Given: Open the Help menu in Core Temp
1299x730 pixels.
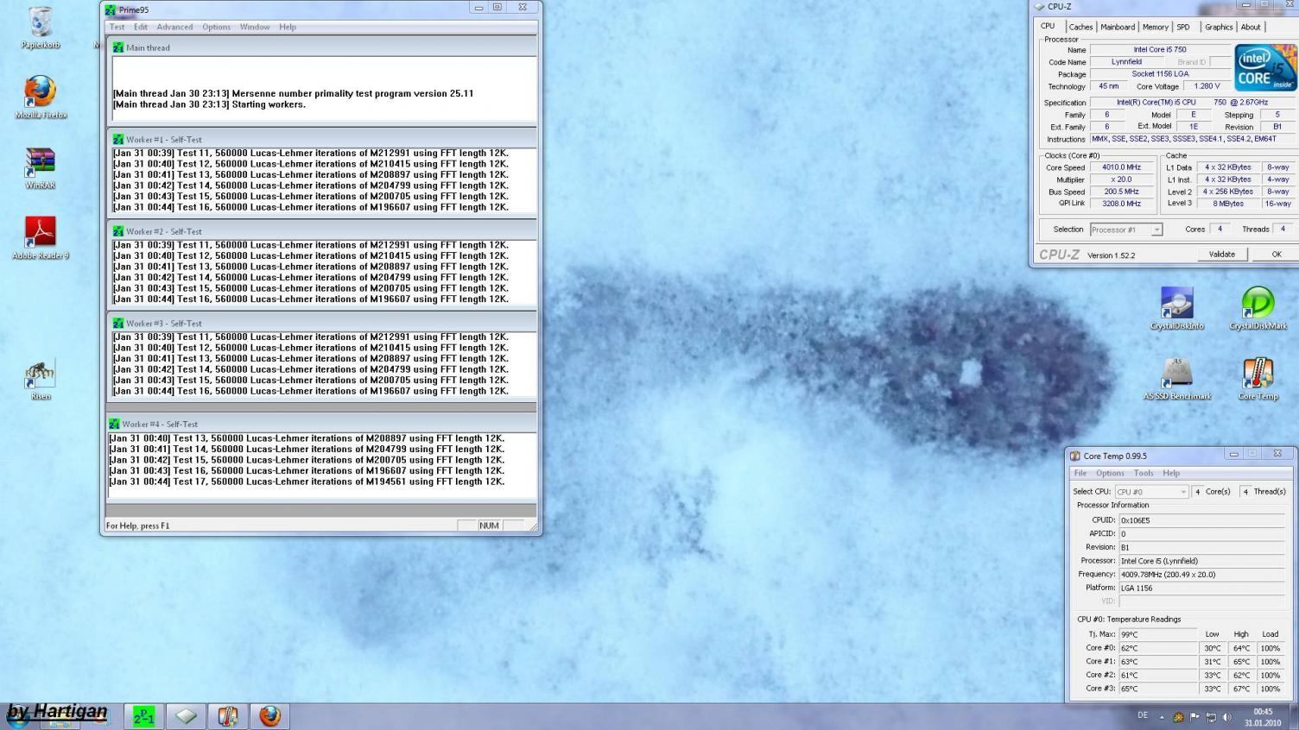Looking at the screenshot, I should tap(1170, 473).
